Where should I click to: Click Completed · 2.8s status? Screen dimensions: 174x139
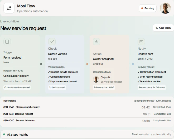[x=162, y=121]
